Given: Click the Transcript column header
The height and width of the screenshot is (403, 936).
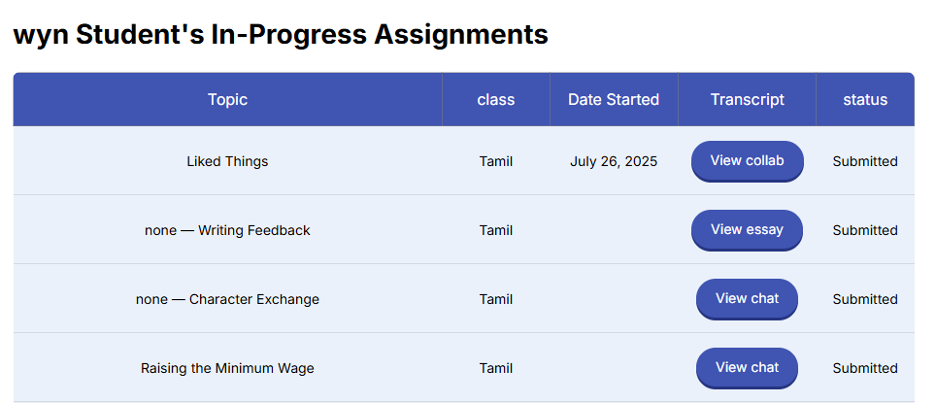Looking at the screenshot, I should pos(747,99).
